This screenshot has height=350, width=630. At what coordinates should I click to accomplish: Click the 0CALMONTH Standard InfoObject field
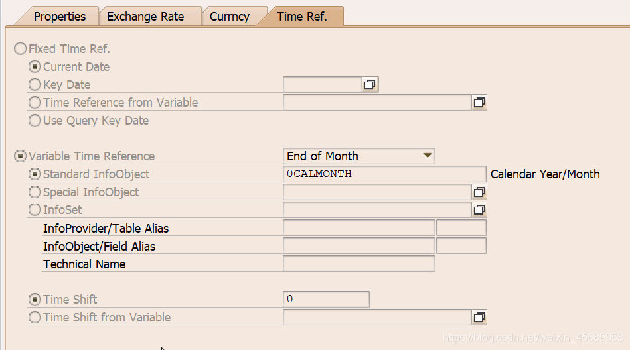tap(384, 174)
